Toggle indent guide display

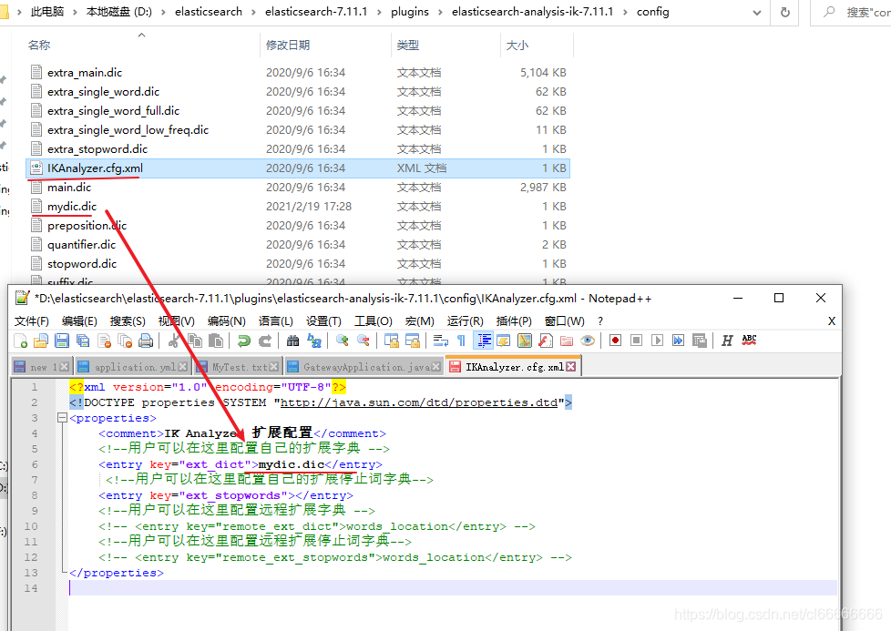484,341
